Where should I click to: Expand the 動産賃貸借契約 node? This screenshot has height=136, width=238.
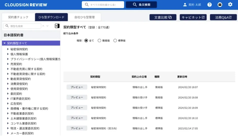(x=8, y=79)
